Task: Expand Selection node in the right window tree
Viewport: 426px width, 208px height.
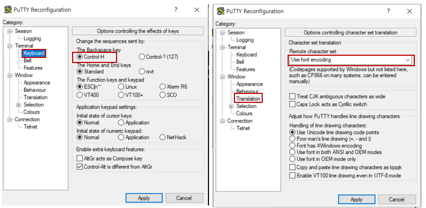Action: click(231, 106)
